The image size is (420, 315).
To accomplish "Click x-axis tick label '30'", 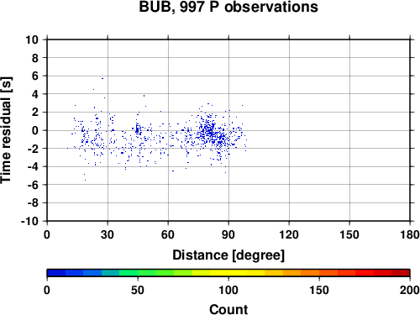I will click(x=108, y=234).
